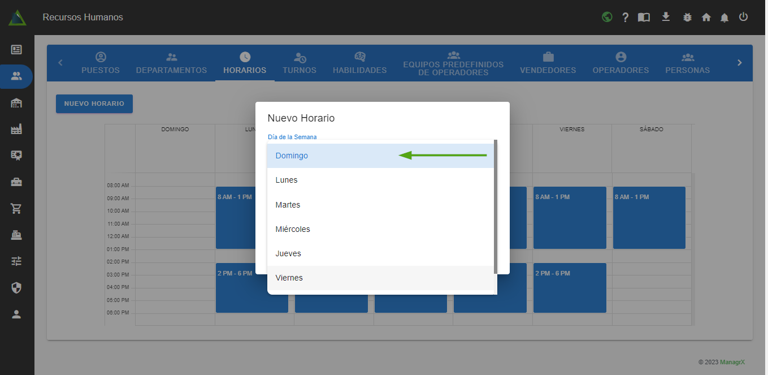This screenshot has width=768, height=375.
Task: Open the manual book icon
Action: pos(644,18)
